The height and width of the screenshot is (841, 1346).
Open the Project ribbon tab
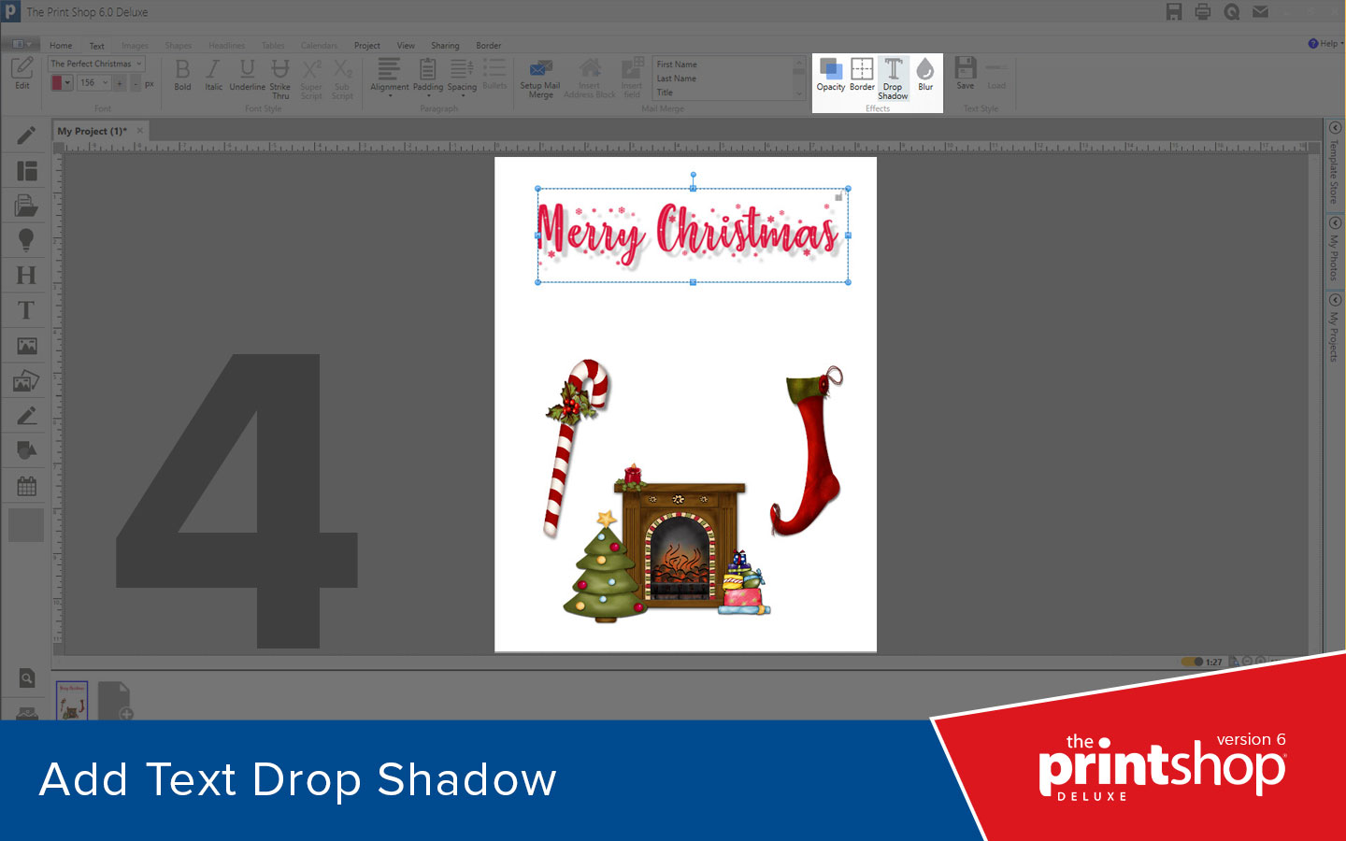pyautogui.click(x=367, y=45)
